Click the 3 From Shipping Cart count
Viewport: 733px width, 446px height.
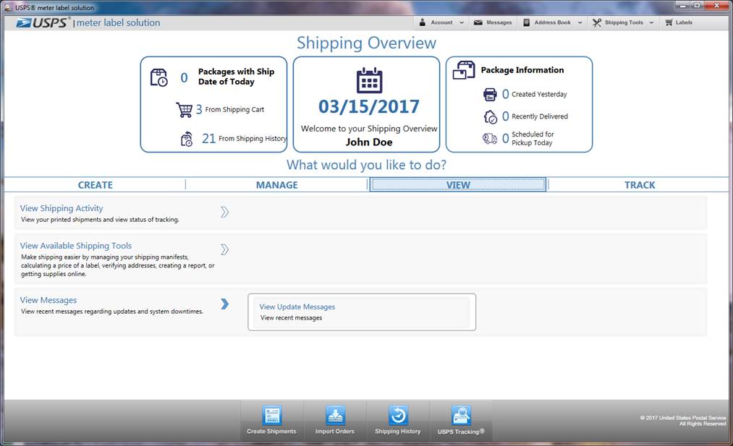click(x=199, y=109)
